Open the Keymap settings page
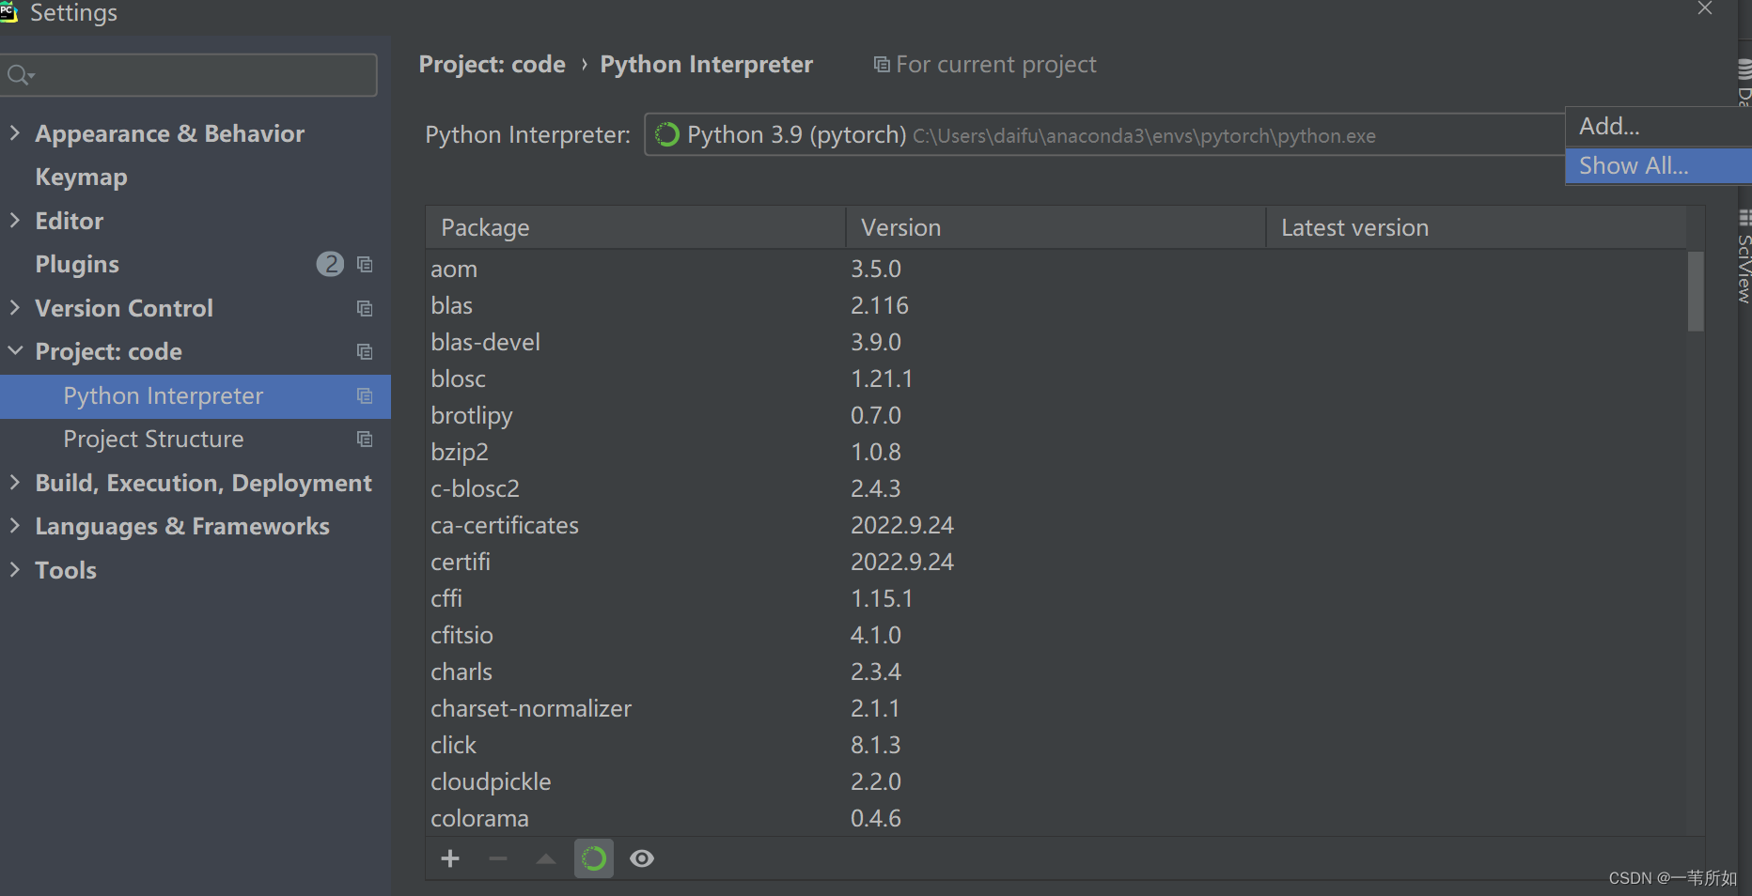 pyautogui.click(x=81, y=177)
